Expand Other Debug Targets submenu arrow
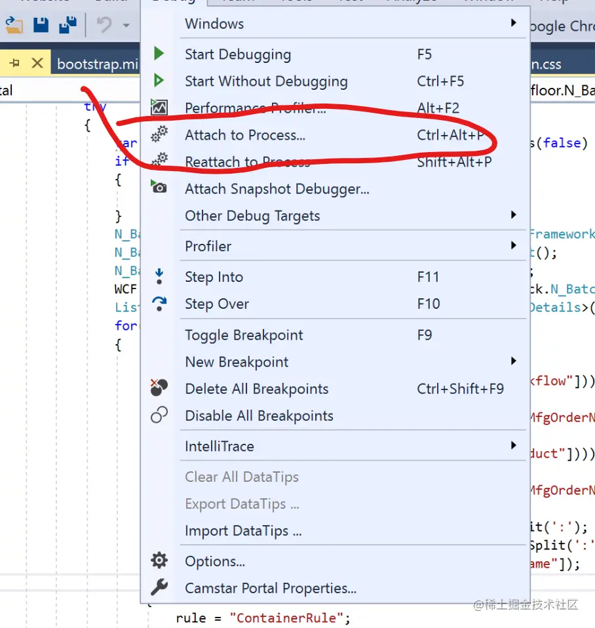The image size is (595, 628). tap(514, 214)
